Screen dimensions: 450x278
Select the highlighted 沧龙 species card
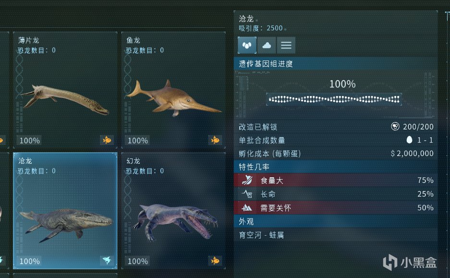click(65, 211)
